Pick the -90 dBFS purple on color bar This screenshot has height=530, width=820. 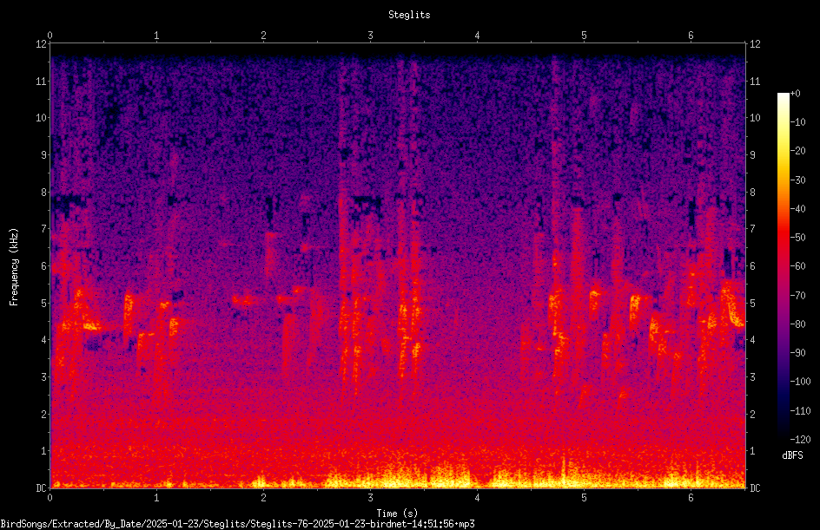coord(783,352)
